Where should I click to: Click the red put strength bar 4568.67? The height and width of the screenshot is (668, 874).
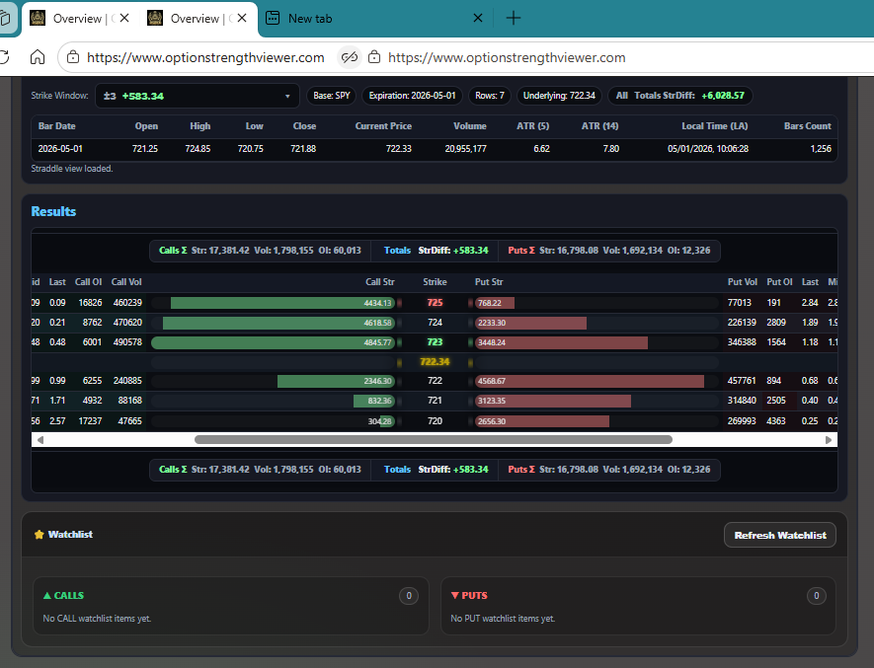pos(590,381)
